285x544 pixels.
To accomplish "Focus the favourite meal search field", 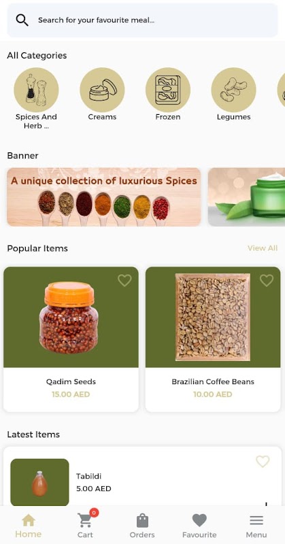I will 142,20.
